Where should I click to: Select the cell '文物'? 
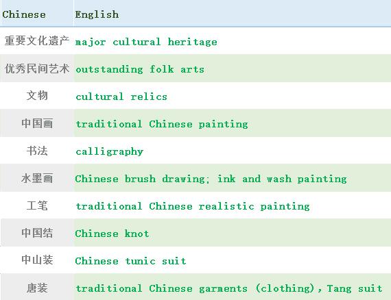pos(37,96)
